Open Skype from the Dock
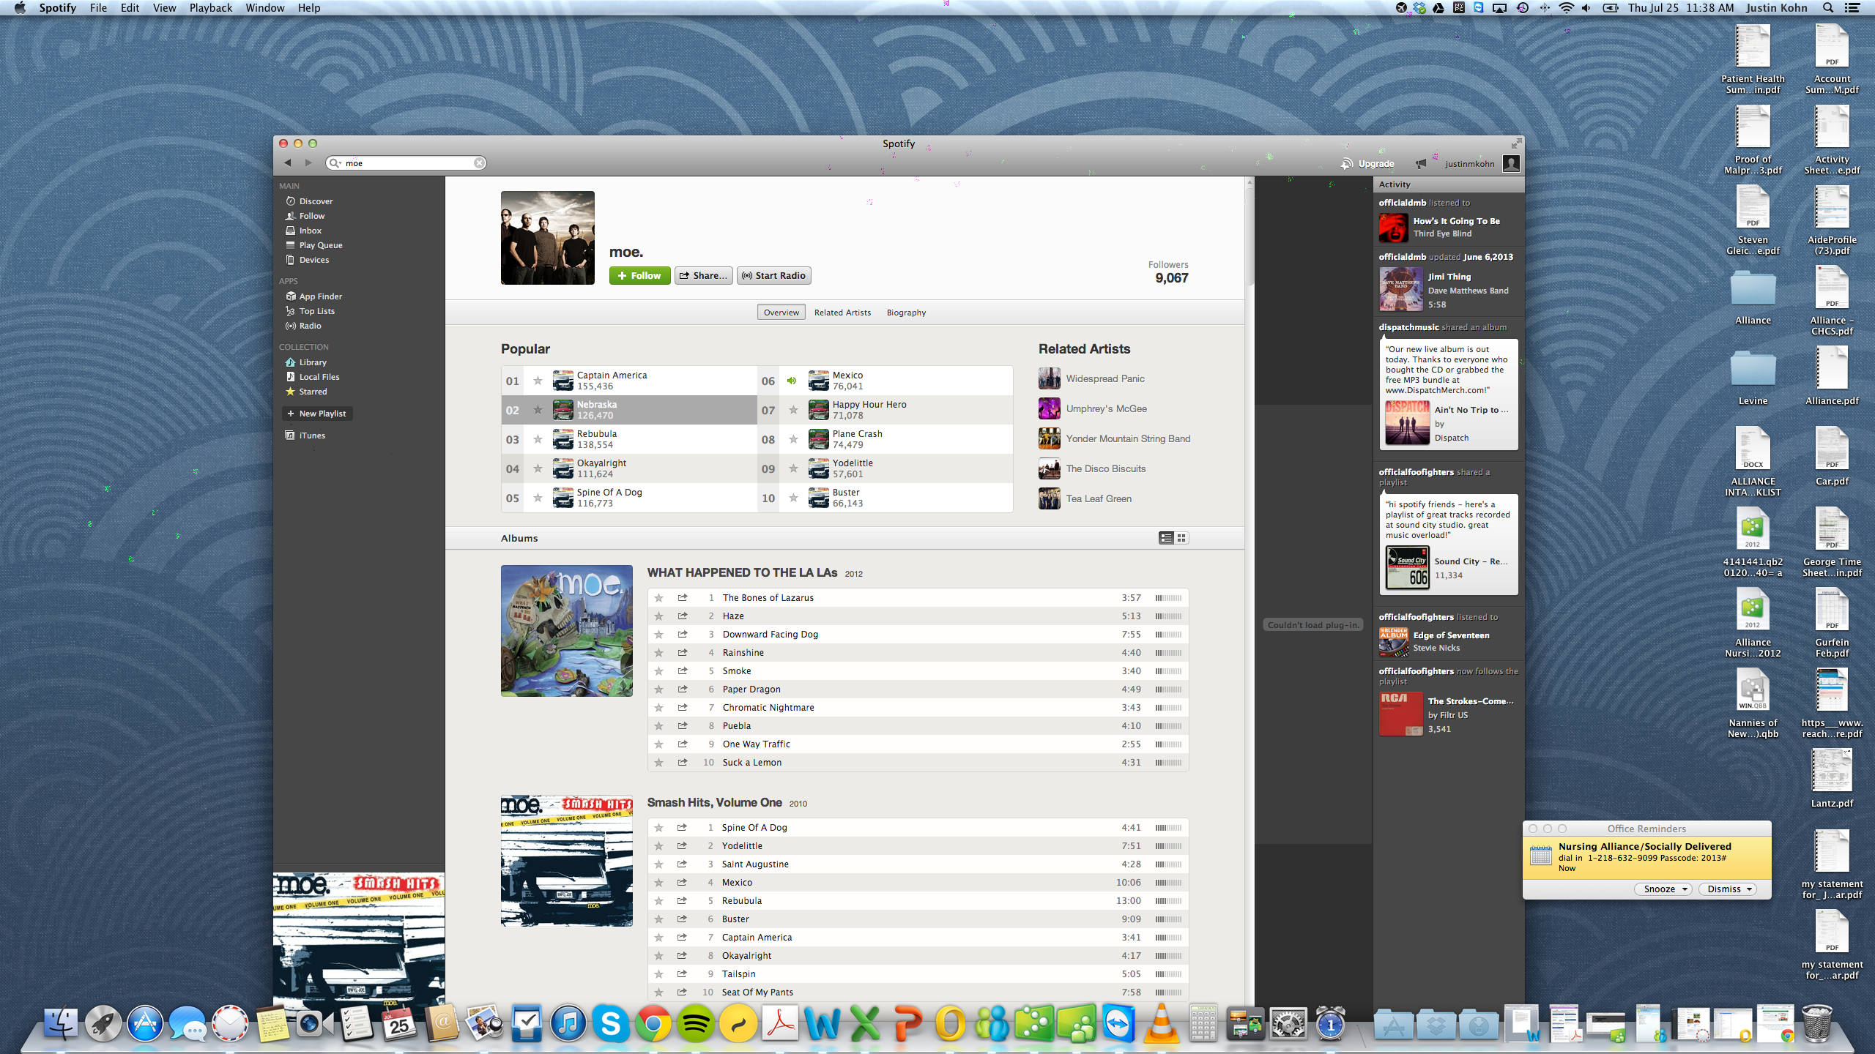 (610, 1023)
